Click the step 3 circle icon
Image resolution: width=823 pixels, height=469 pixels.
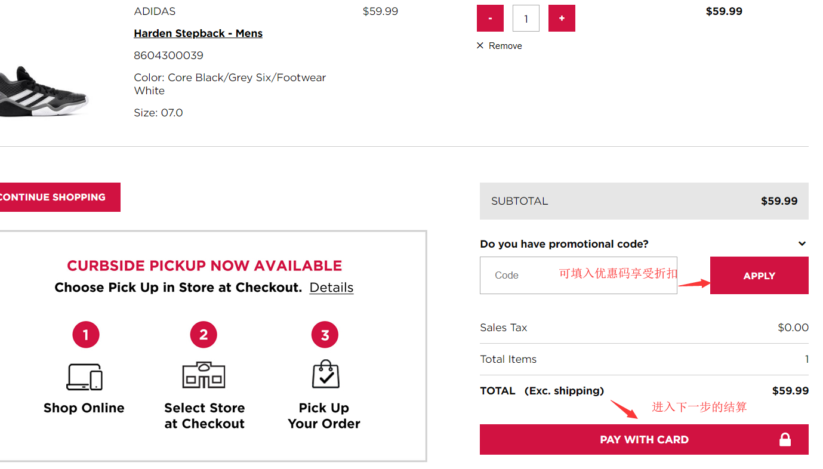tap(325, 335)
